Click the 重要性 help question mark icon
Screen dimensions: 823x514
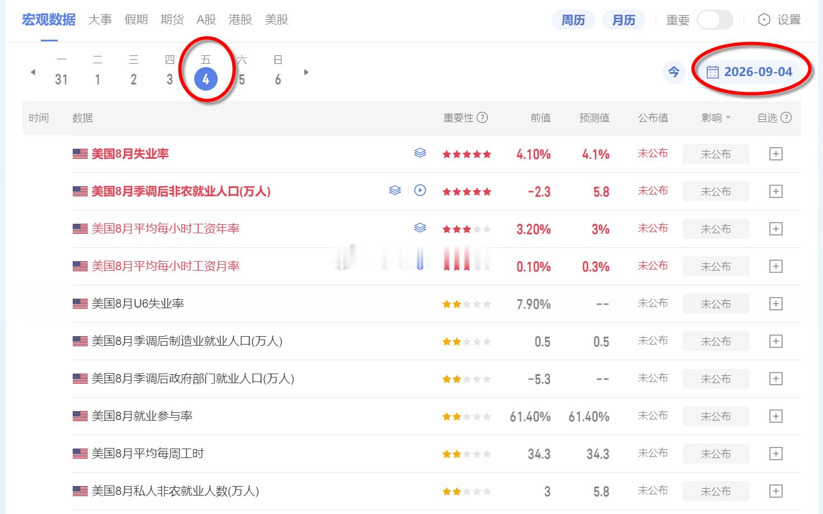pos(482,117)
